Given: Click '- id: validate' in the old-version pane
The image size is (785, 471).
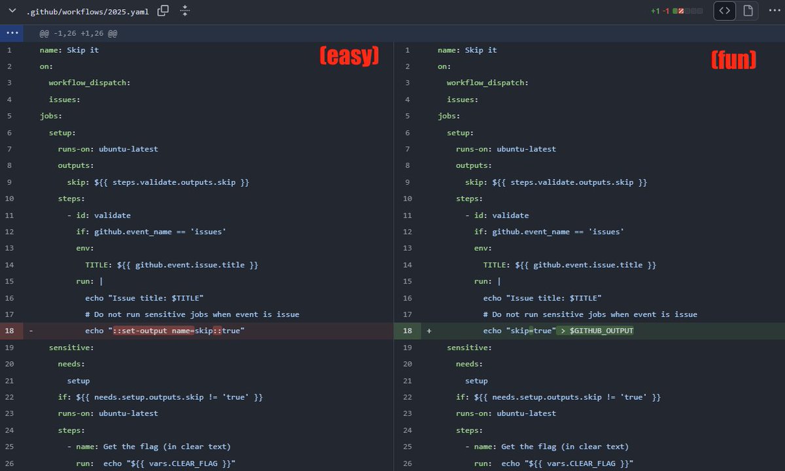Looking at the screenshot, I should (99, 215).
